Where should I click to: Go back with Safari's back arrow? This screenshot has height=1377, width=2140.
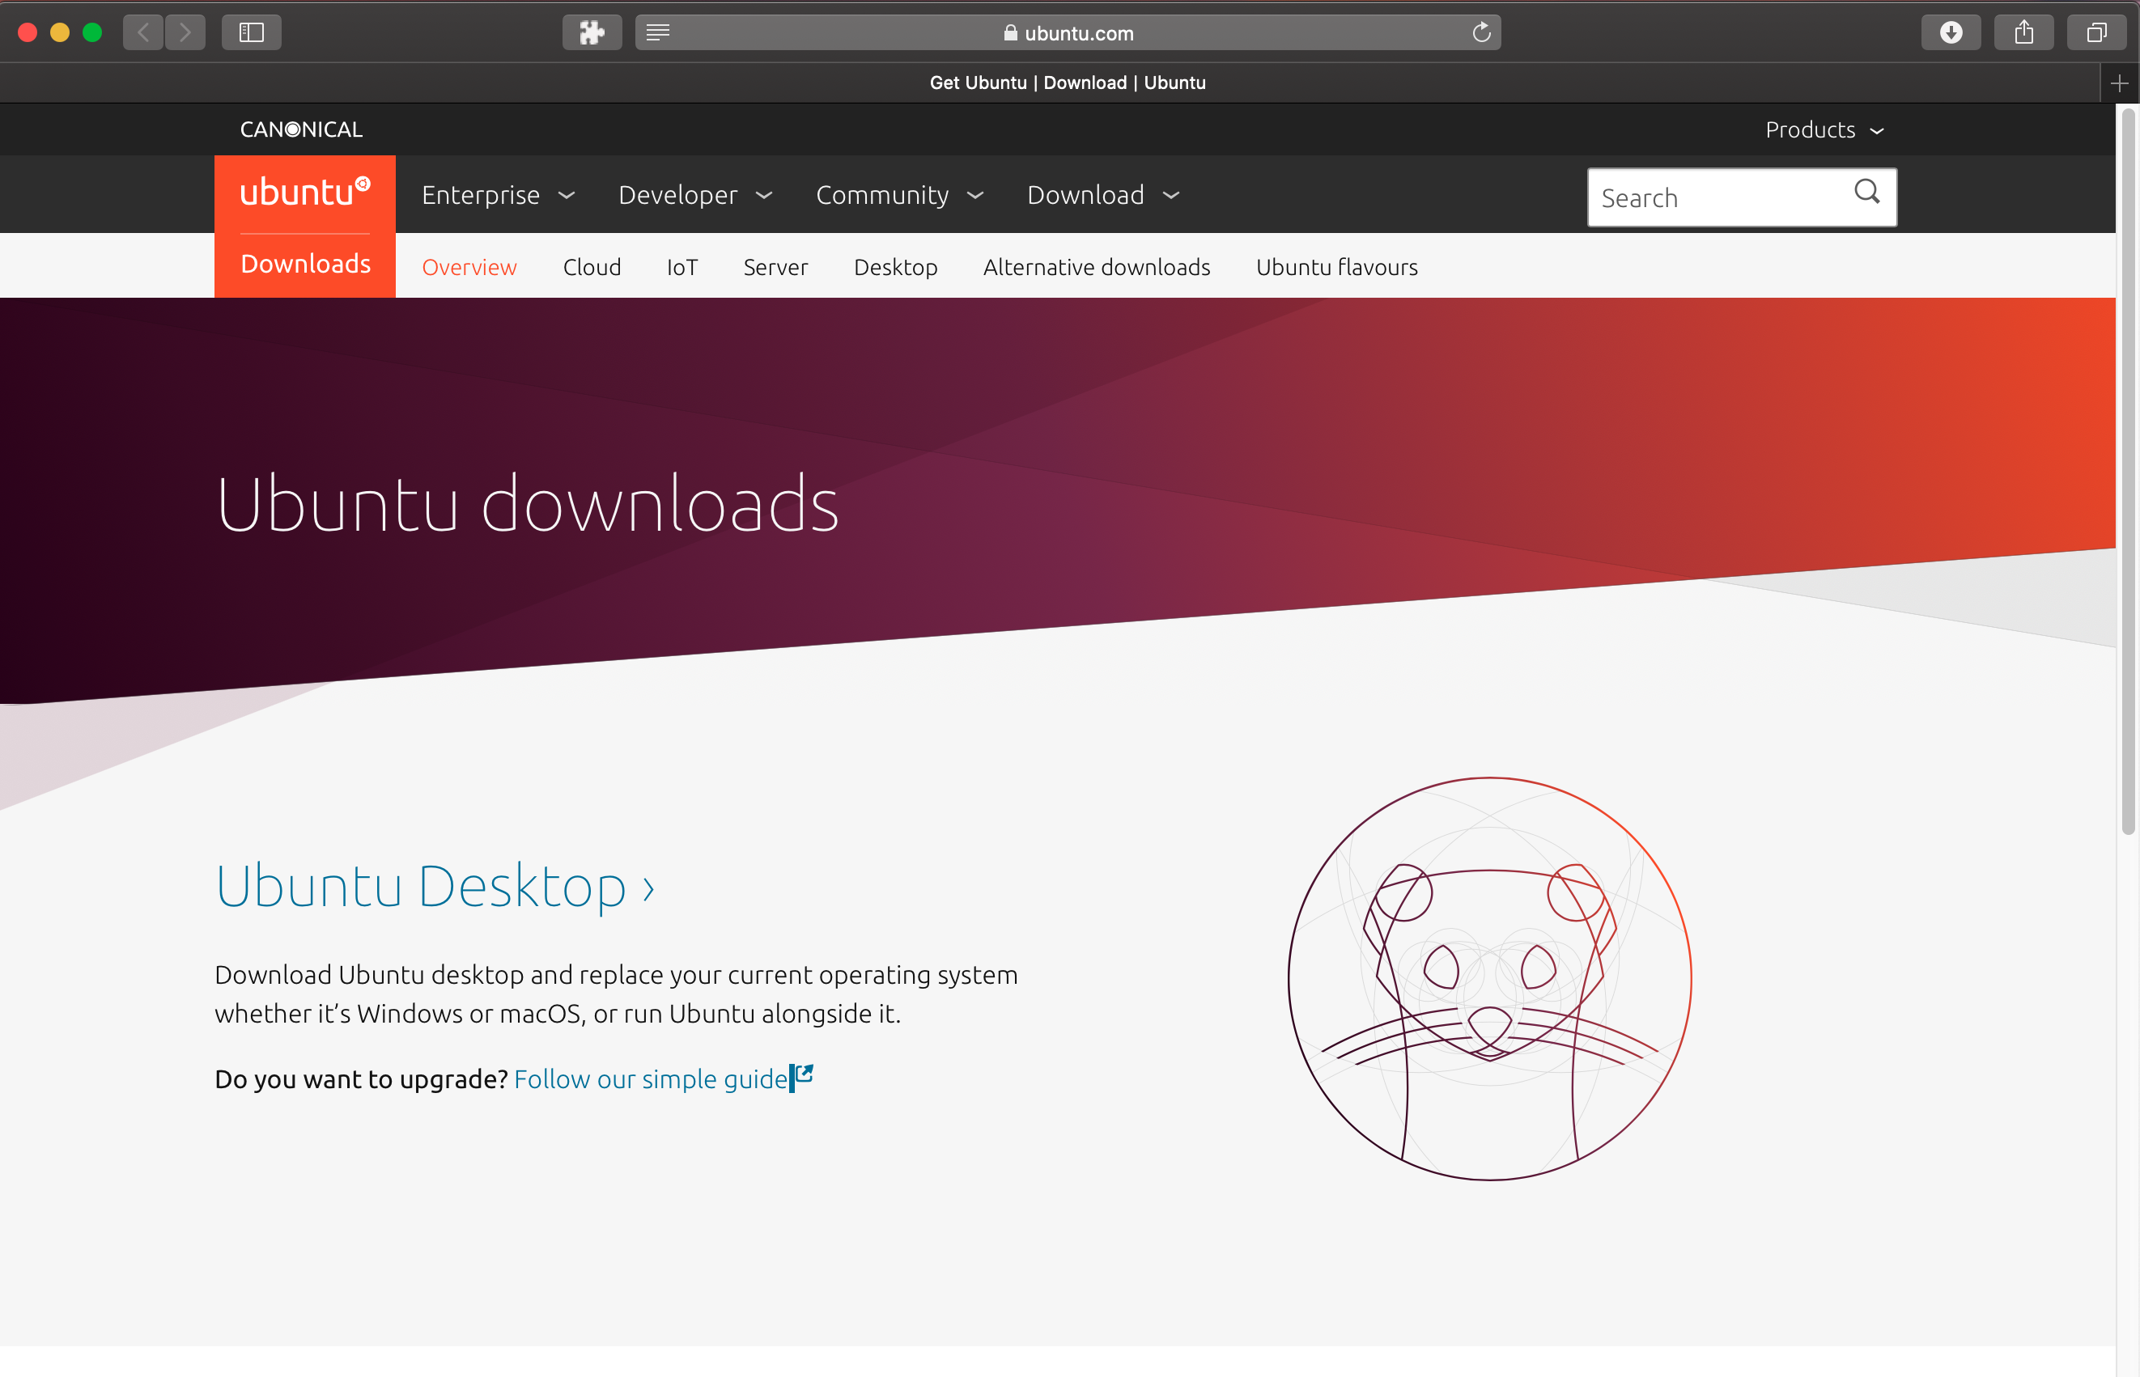[x=143, y=32]
